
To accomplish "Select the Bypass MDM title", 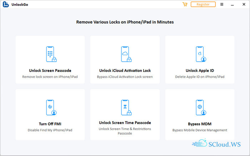I will click(200, 124).
